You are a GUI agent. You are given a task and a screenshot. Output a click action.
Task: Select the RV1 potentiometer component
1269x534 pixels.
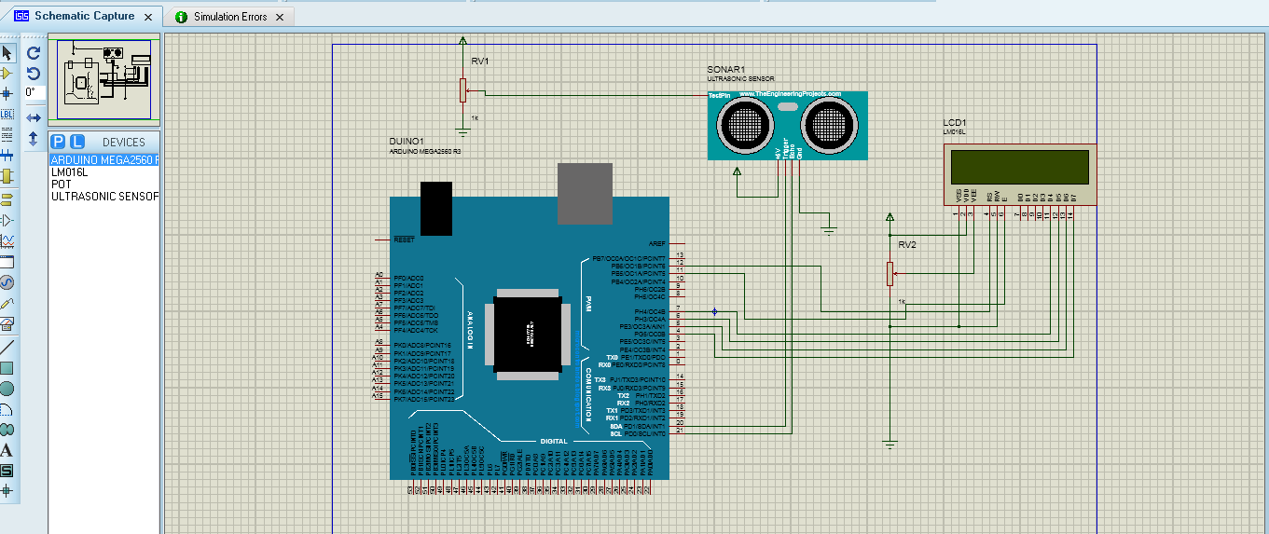462,90
